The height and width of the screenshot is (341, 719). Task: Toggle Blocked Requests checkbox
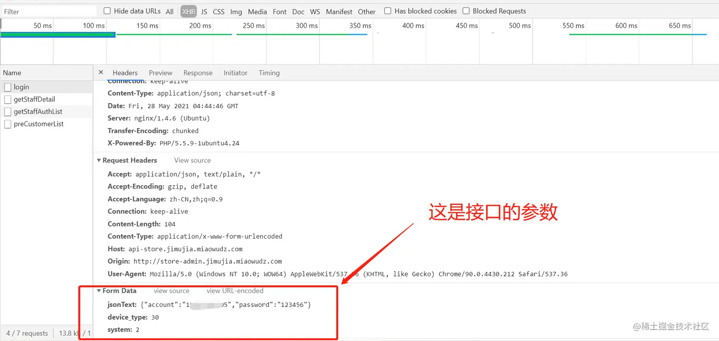[x=466, y=11]
